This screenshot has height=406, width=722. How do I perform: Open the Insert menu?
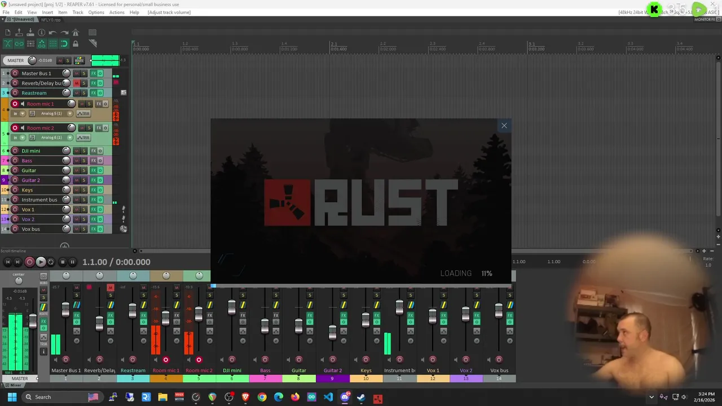pos(47,12)
